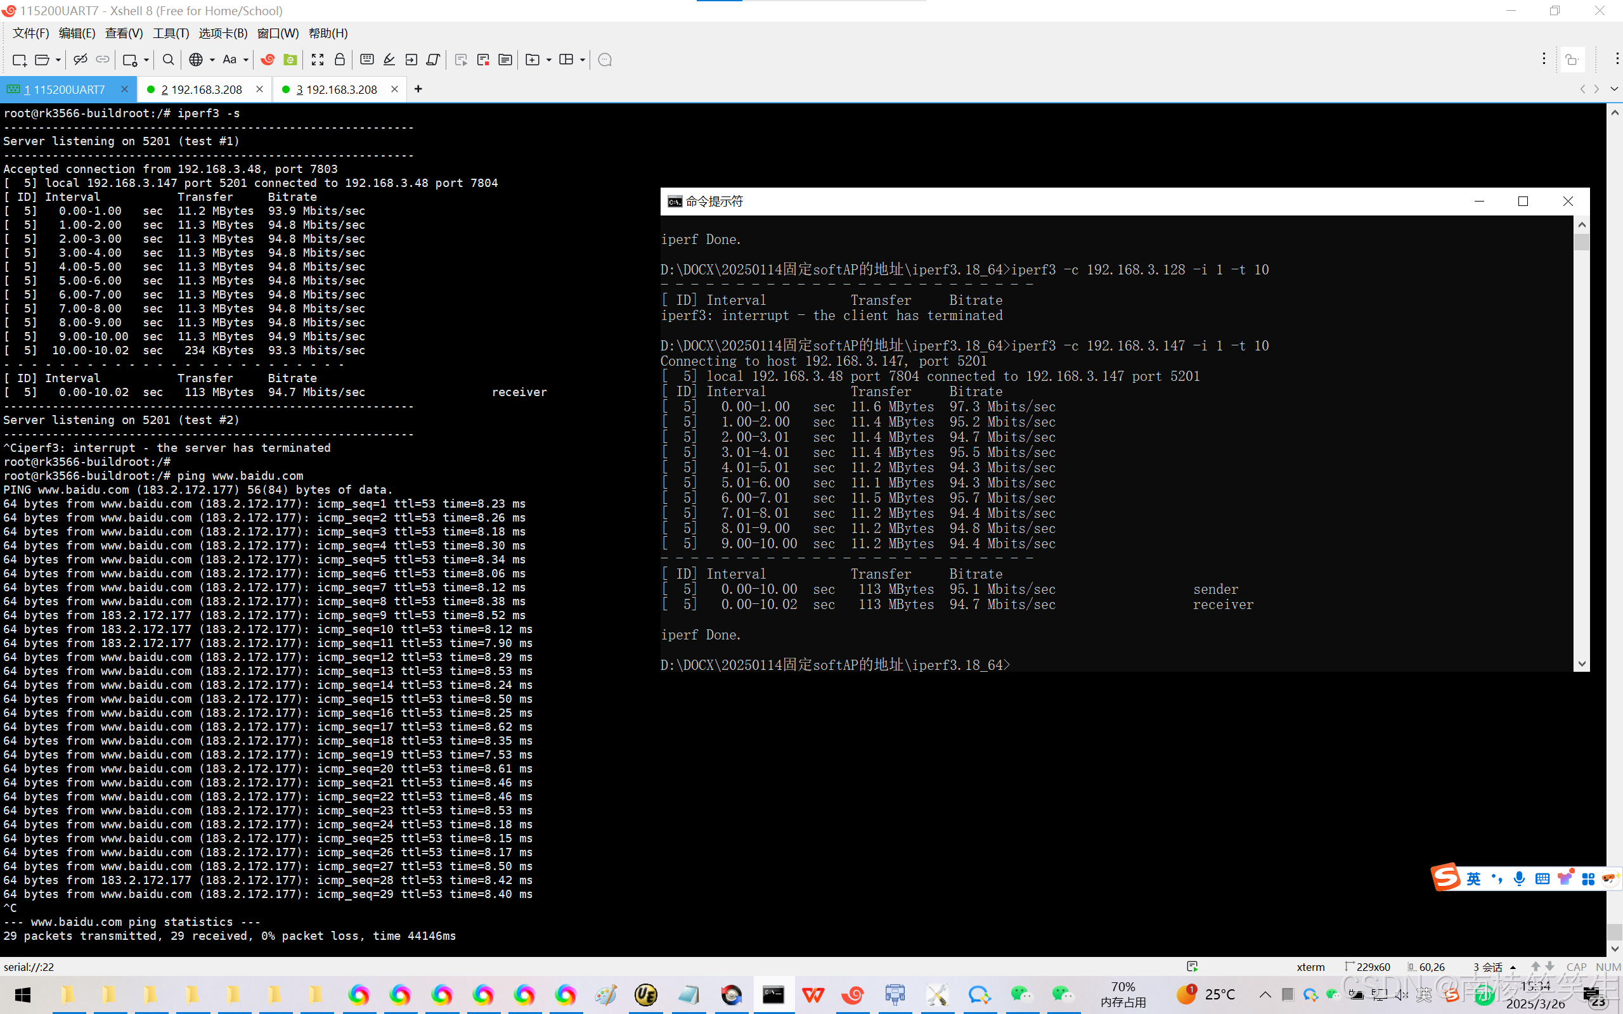1623x1014 pixels.
Task: Click the command prompt window scrollbar thumb
Action: coord(1581,241)
